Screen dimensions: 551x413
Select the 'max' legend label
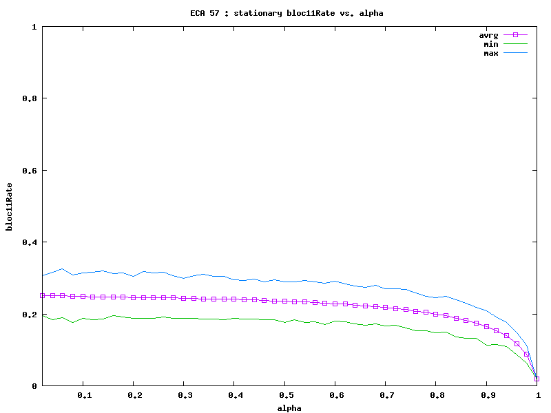pos(491,53)
